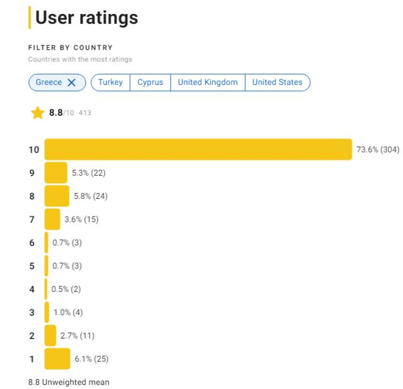Click the yellow star rating icon
The width and height of the screenshot is (403, 389).
(x=38, y=113)
